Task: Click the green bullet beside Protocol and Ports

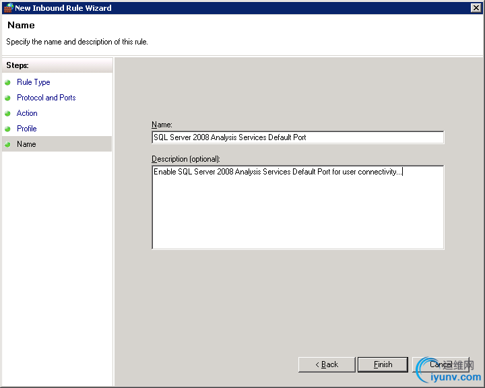Action: pos(7,98)
